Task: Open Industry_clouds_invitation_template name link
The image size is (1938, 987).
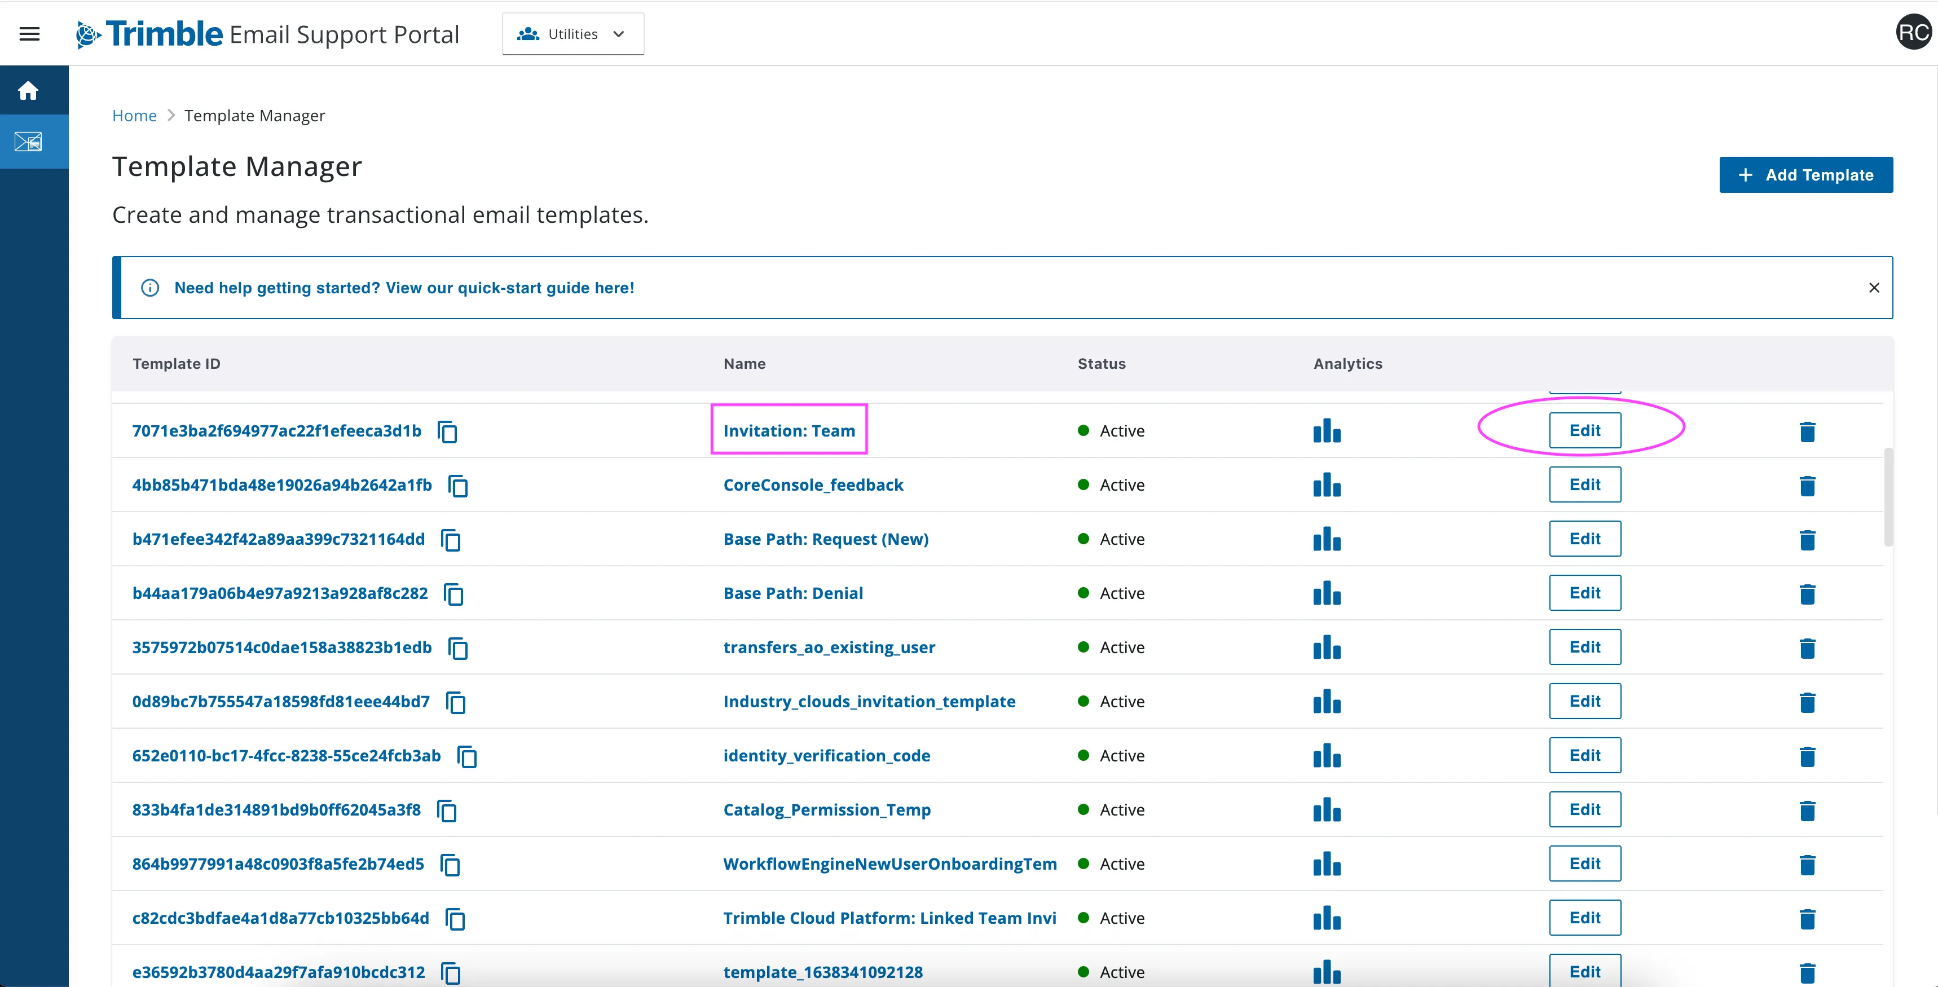Action: [x=869, y=702]
